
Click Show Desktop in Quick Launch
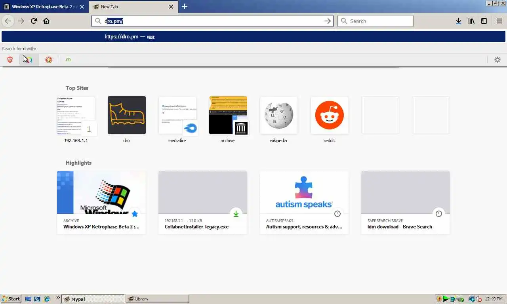point(29,299)
